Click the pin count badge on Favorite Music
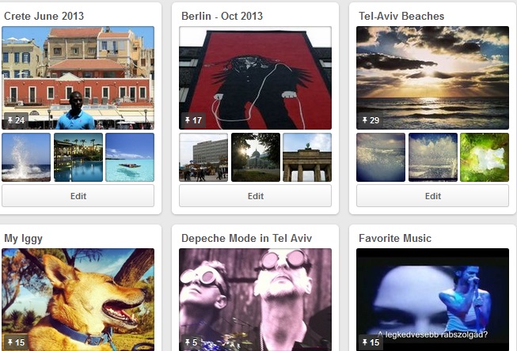 coord(371,342)
